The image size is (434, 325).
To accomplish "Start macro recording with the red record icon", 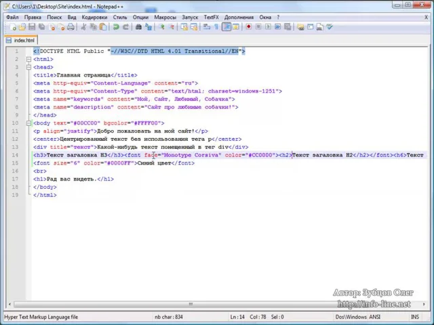I will coord(249,27).
